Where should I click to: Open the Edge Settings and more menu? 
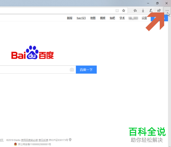[167, 11]
